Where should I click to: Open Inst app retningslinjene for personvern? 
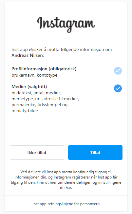pyautogui.click(x=66, y=204)
